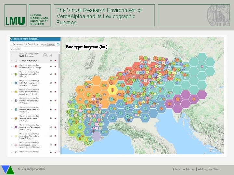Toggle the beurré / burrata checkbox
This screenshot has height=175, width=234.
(51, 100)
